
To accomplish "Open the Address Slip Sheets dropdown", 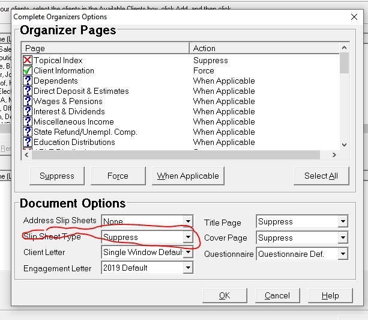I will [188, 221].
